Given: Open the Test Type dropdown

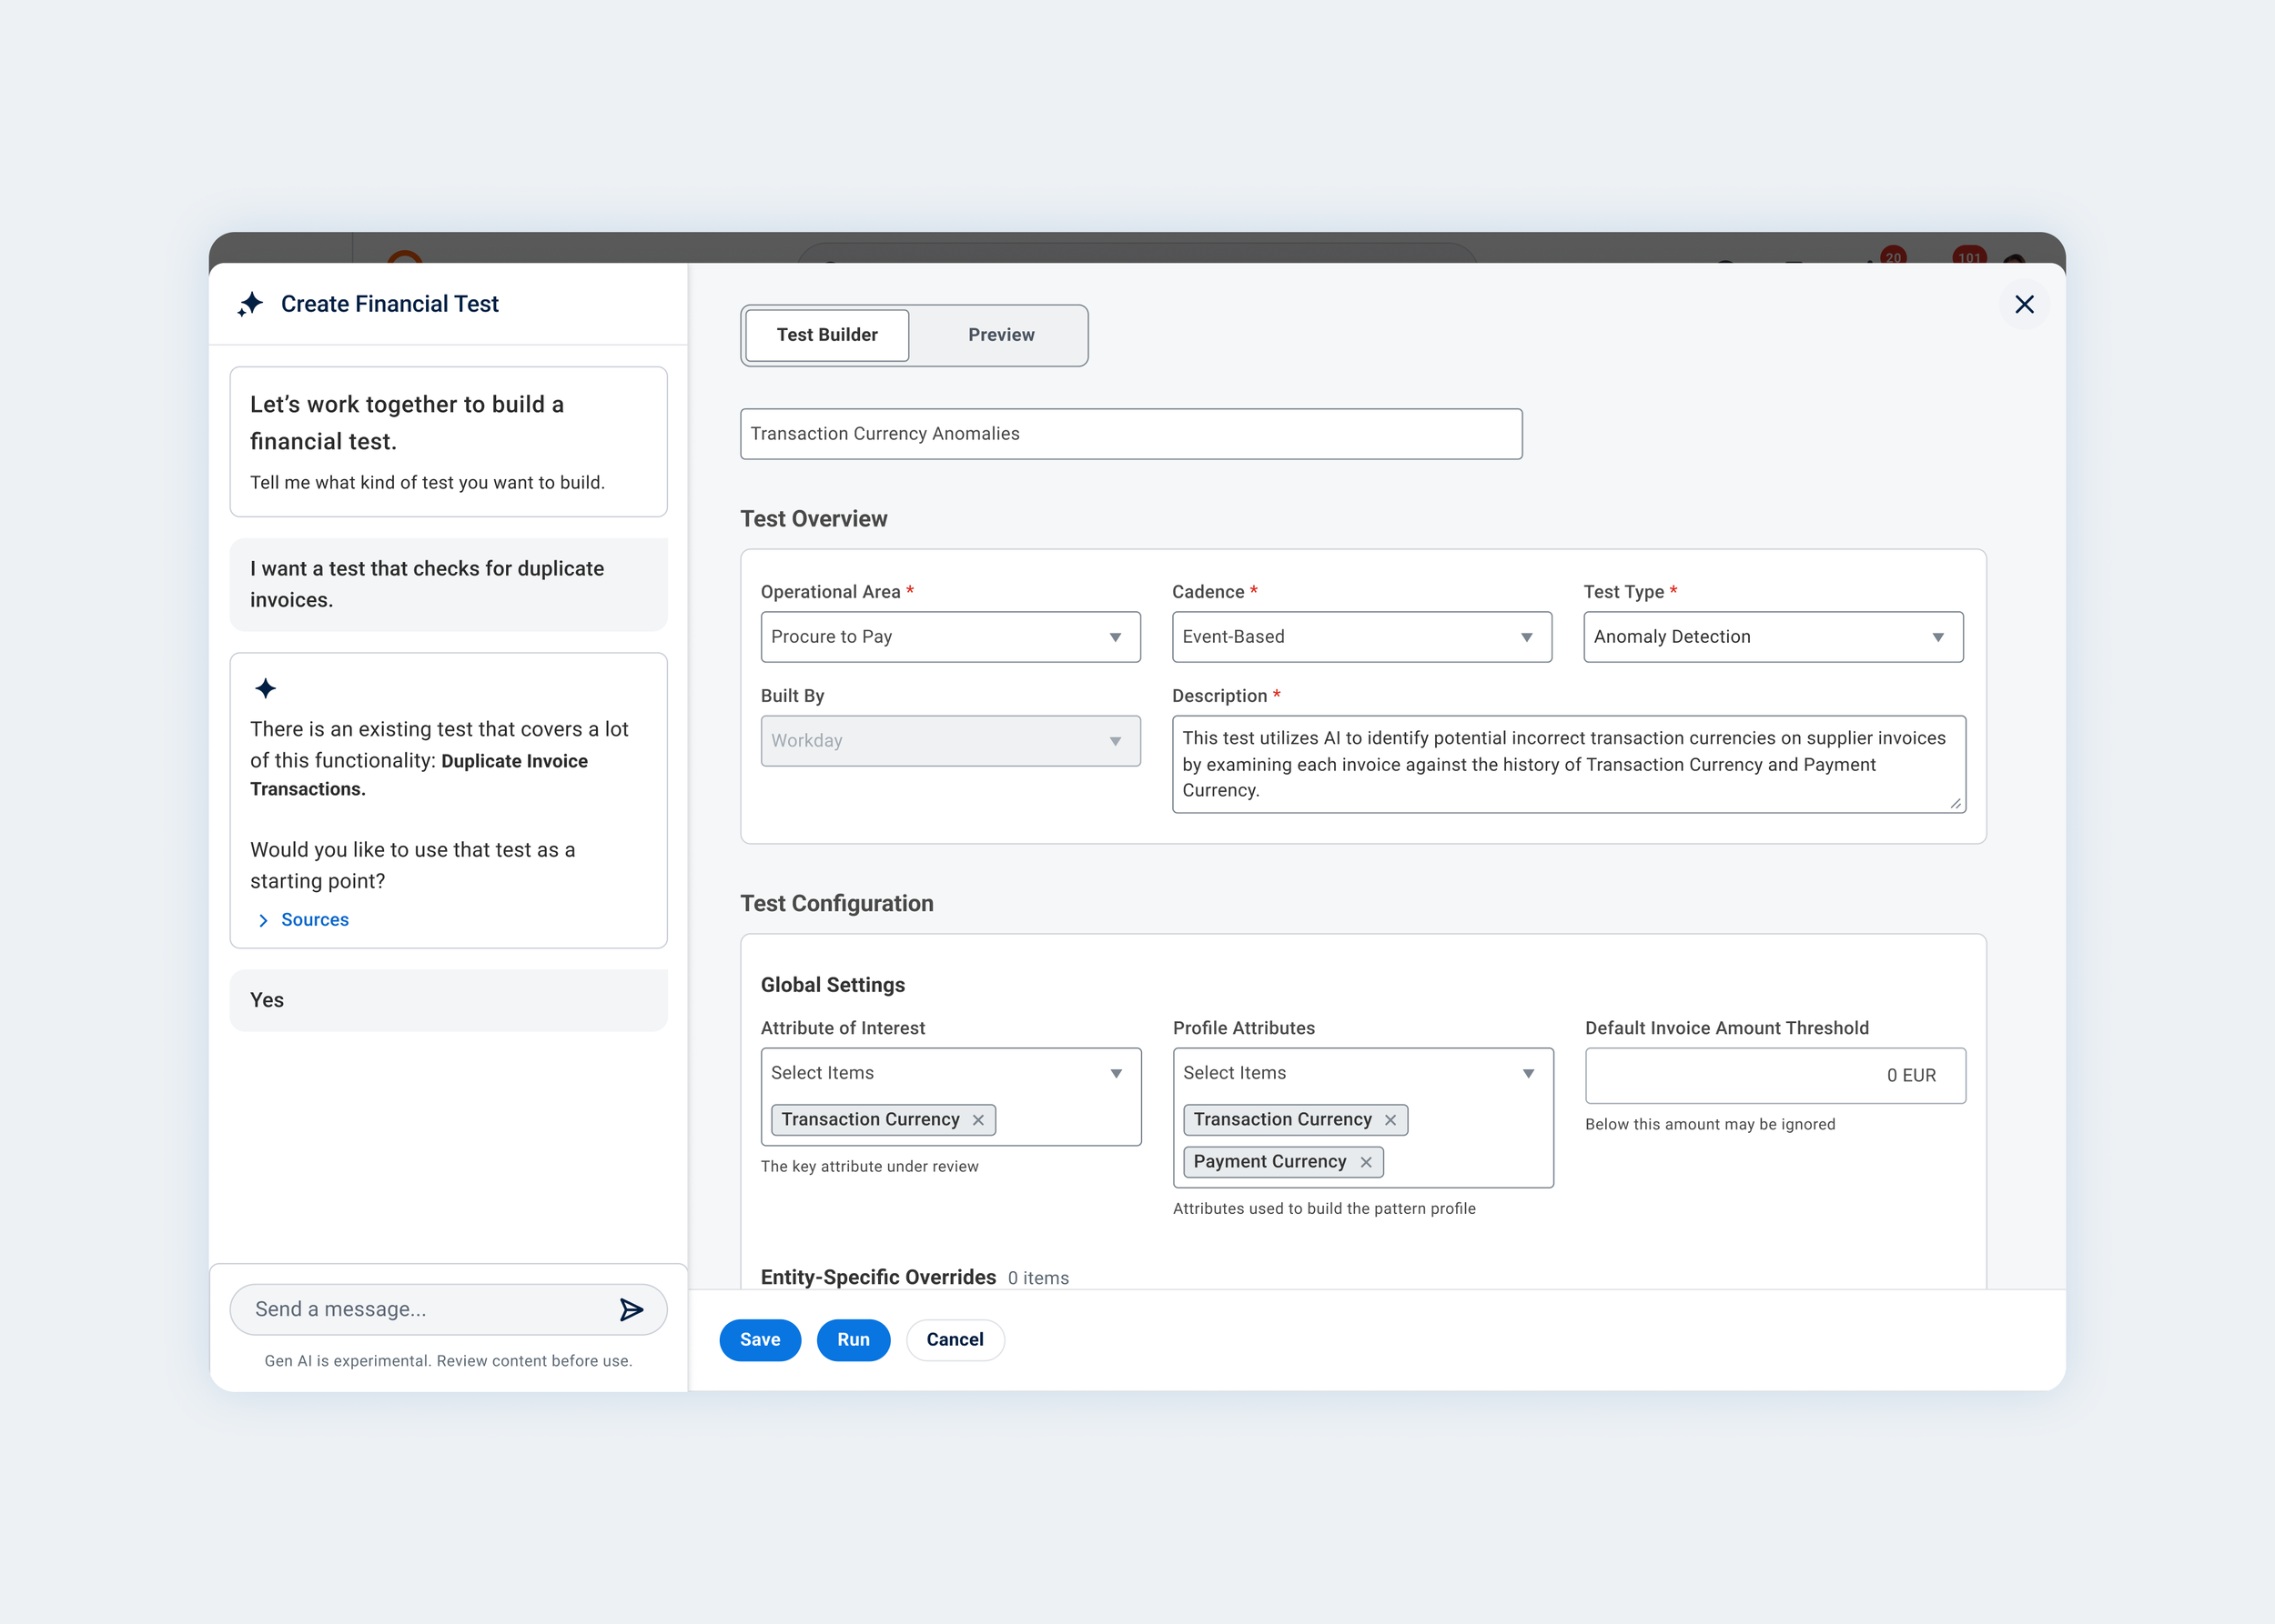Looking at the screenshot, I should coord(1773,637).
